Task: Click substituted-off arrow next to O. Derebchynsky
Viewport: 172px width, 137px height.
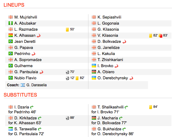Action: pos(131,78)
